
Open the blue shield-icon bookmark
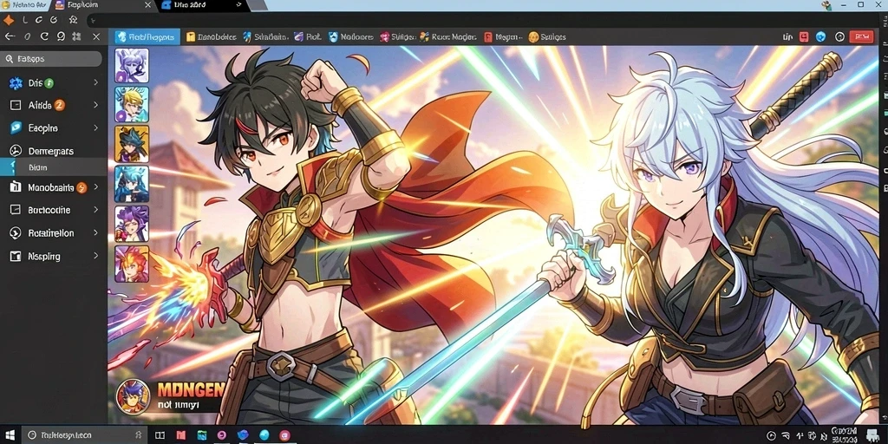coord(350,36)
